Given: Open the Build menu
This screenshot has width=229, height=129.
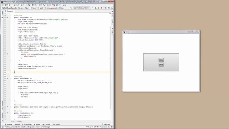Looking at the screenshot, I should pos(40,5).
